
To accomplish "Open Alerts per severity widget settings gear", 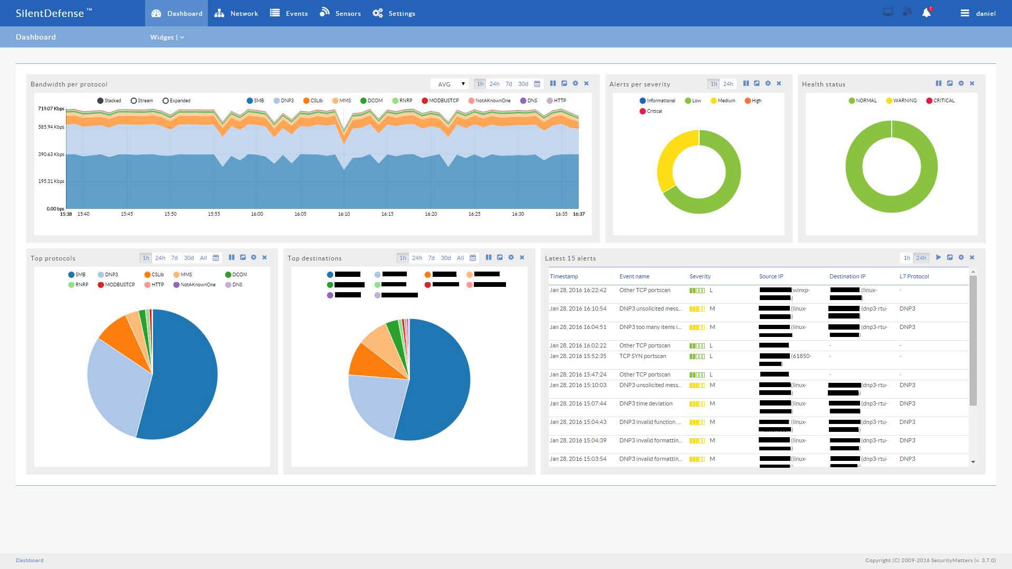I will pyautogui.click(x=768, y=83).
